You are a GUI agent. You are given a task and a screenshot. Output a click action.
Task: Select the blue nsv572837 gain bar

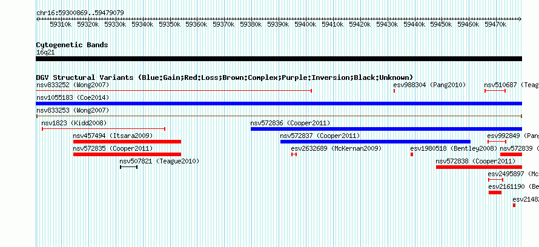coord(375,142)
